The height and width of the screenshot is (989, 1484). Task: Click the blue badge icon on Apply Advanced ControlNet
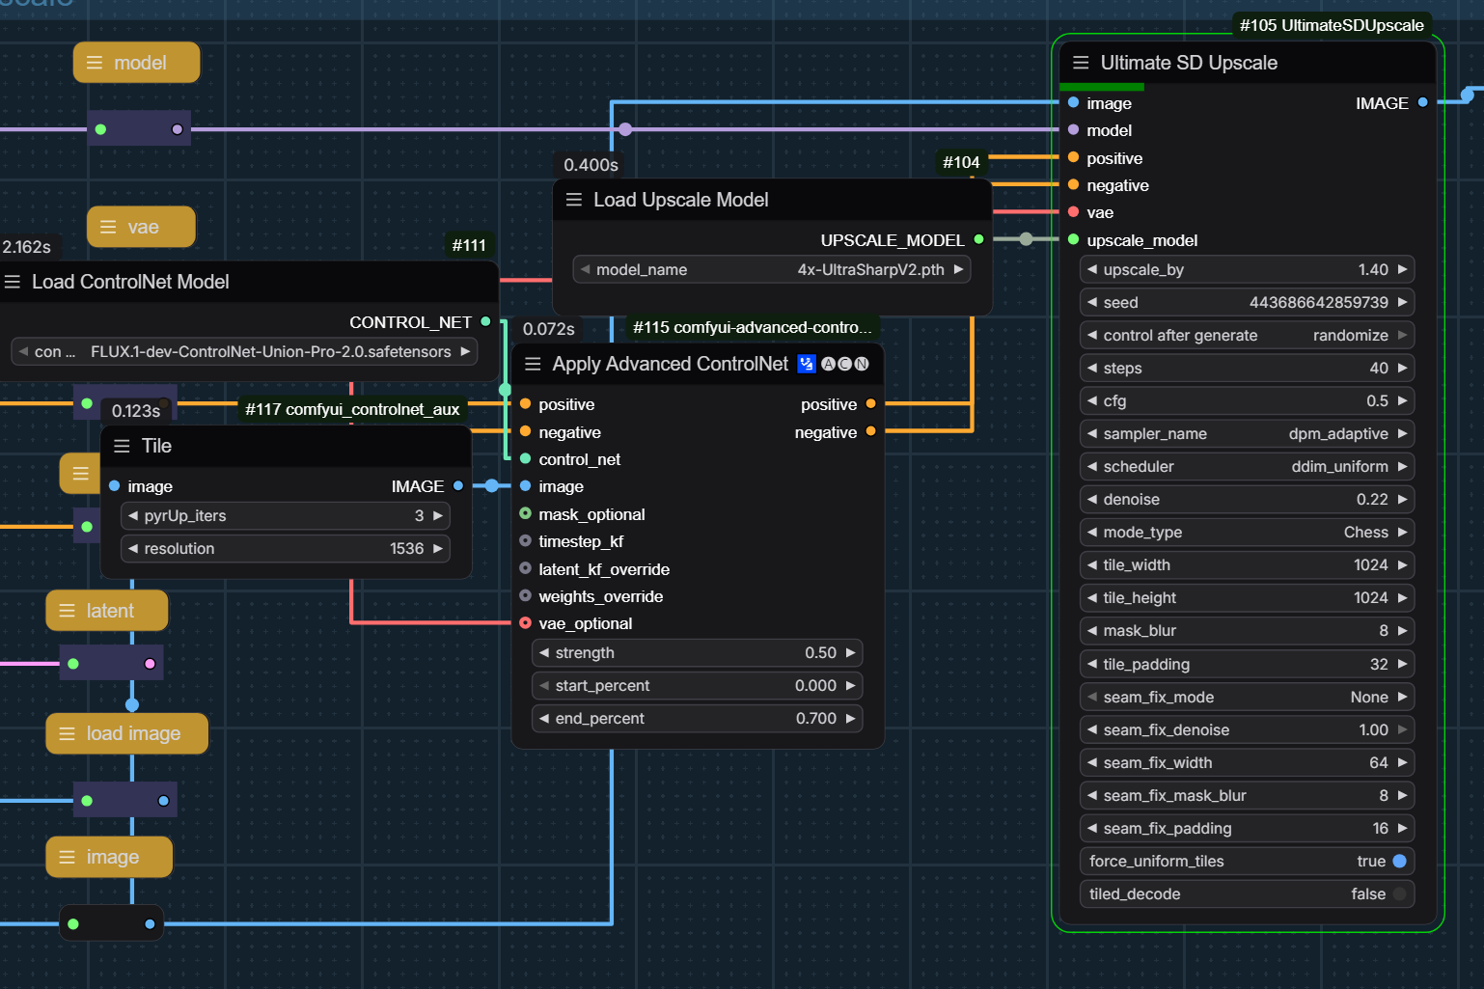pos(807,364)
